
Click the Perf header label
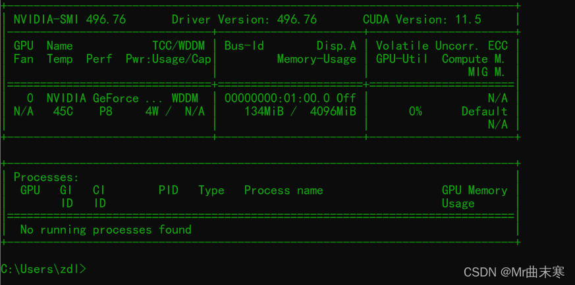[x=99, y=59]
